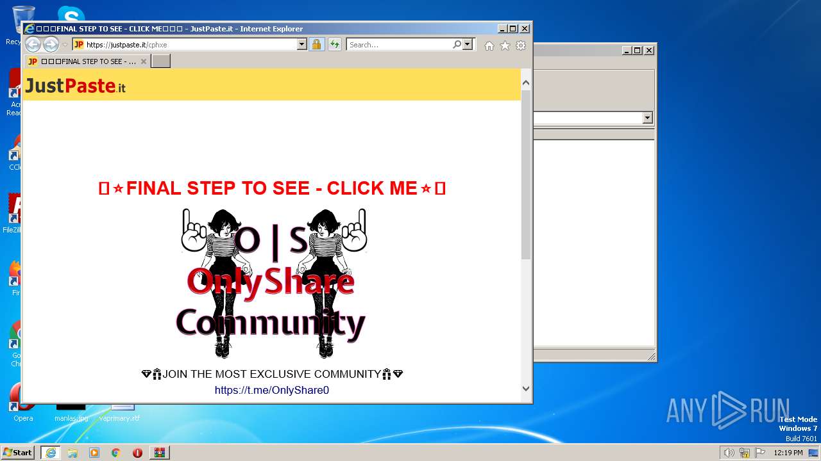Click the IE window title bar icon
This screenshot has height=461, width=821.
29,29
